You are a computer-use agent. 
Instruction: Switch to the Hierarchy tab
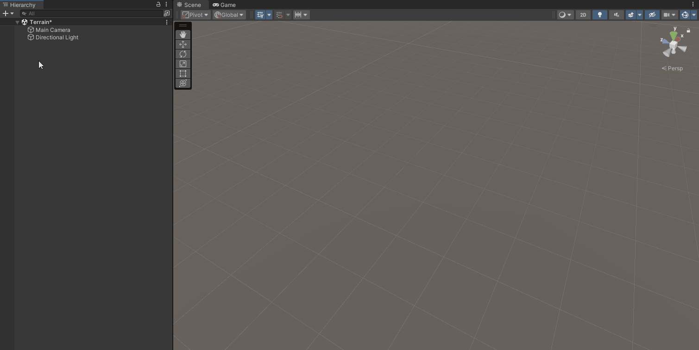click(22, 5)
